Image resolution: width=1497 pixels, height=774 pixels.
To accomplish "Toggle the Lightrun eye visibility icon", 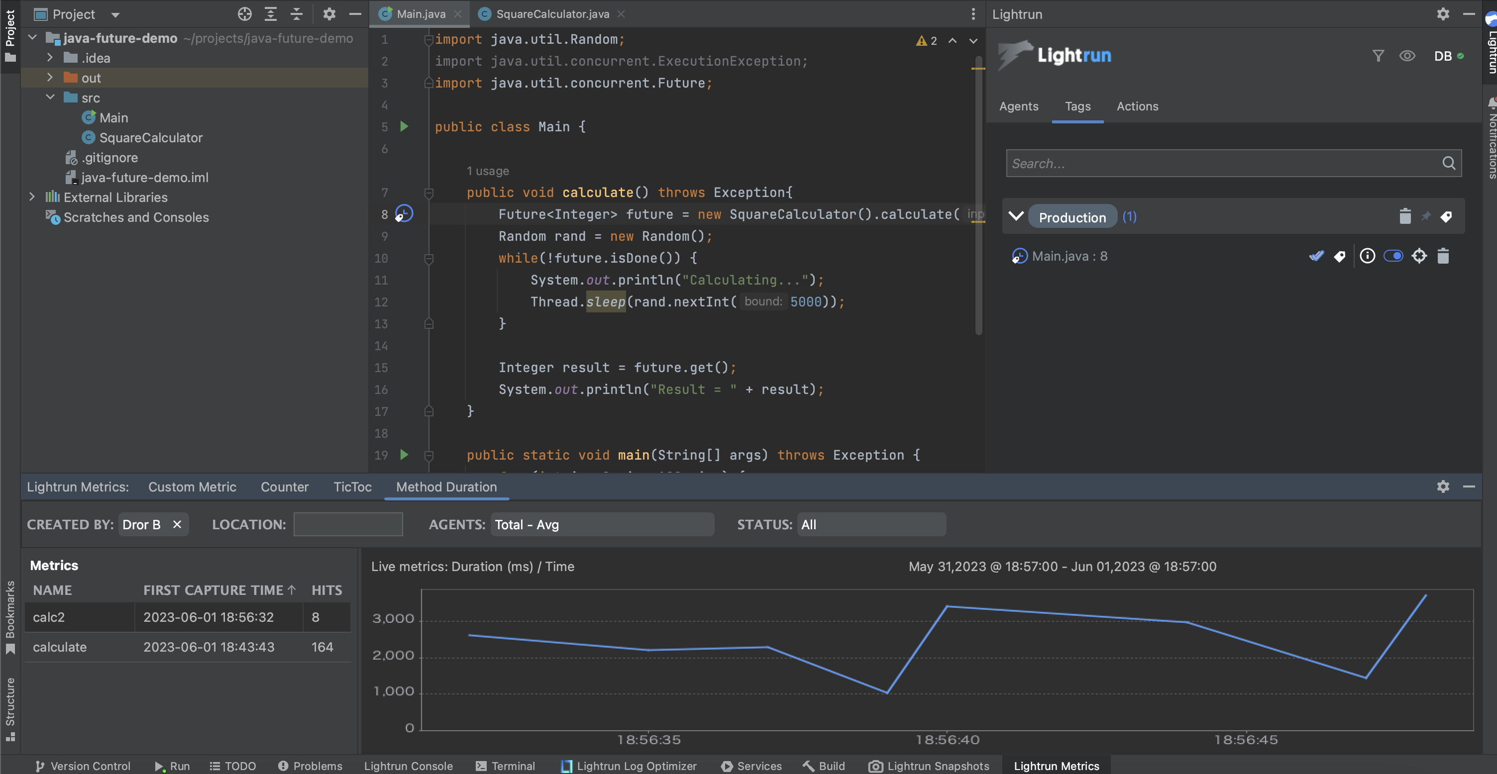I will [1407, 56].
